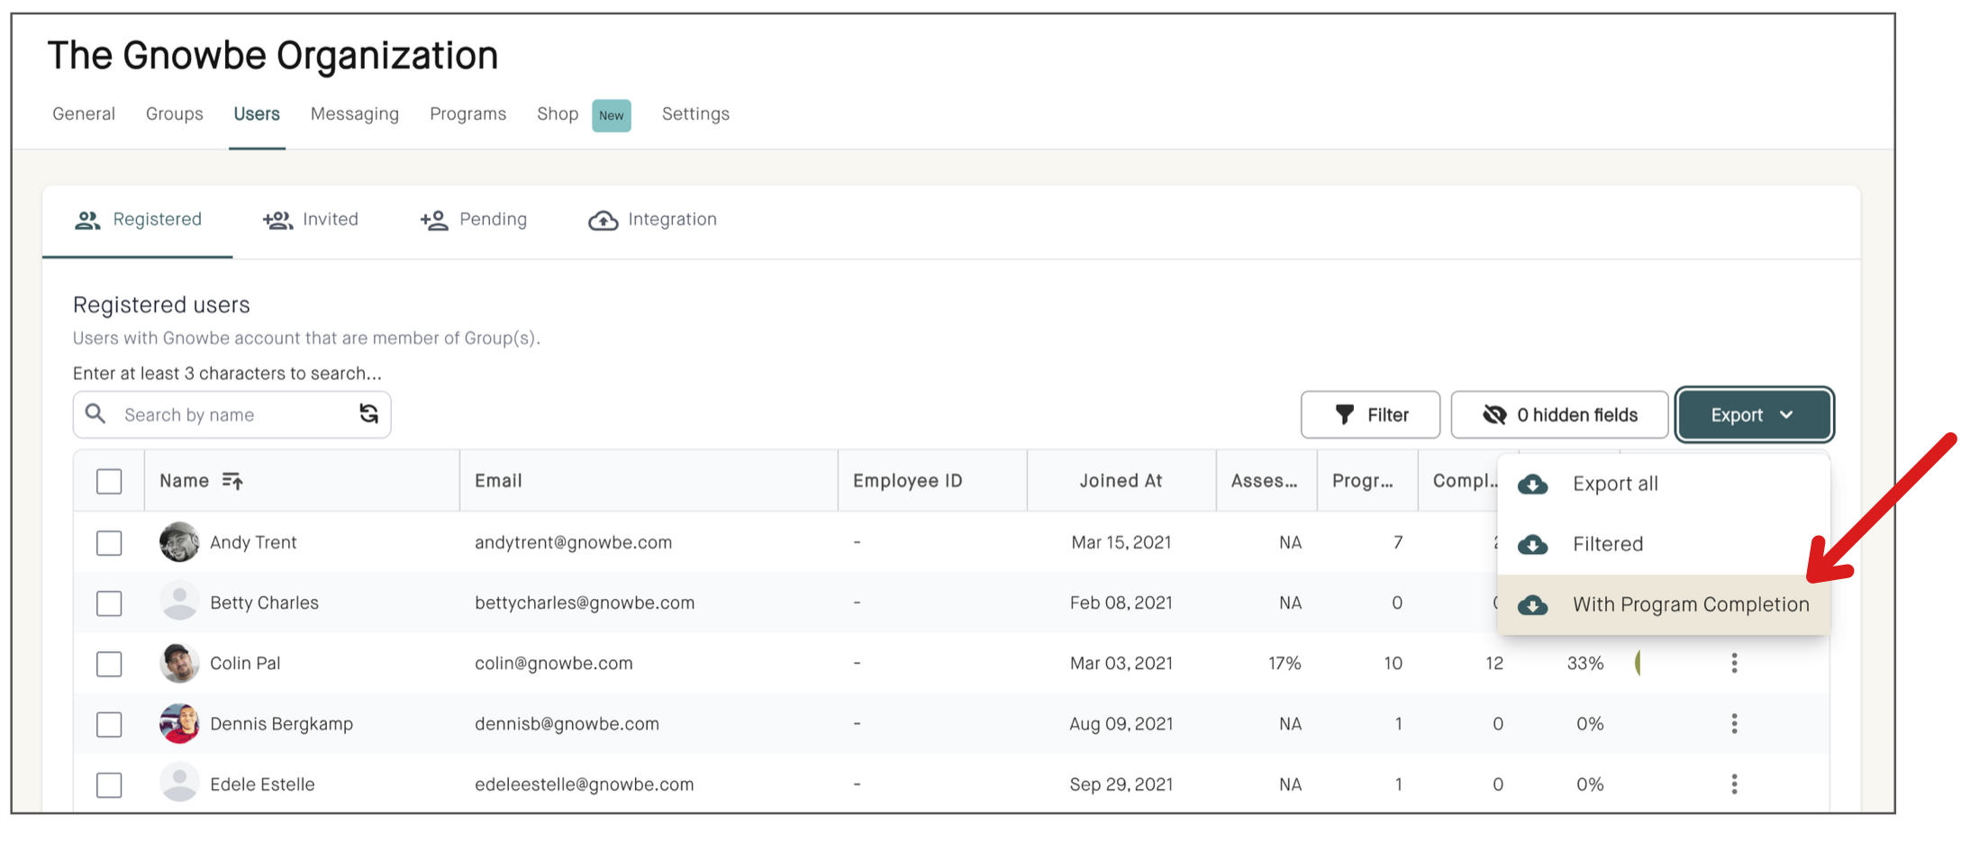Screen dimensions: 1970x843
Task: Select the checkbox next to Andy Trent
Action: [108, 542]
